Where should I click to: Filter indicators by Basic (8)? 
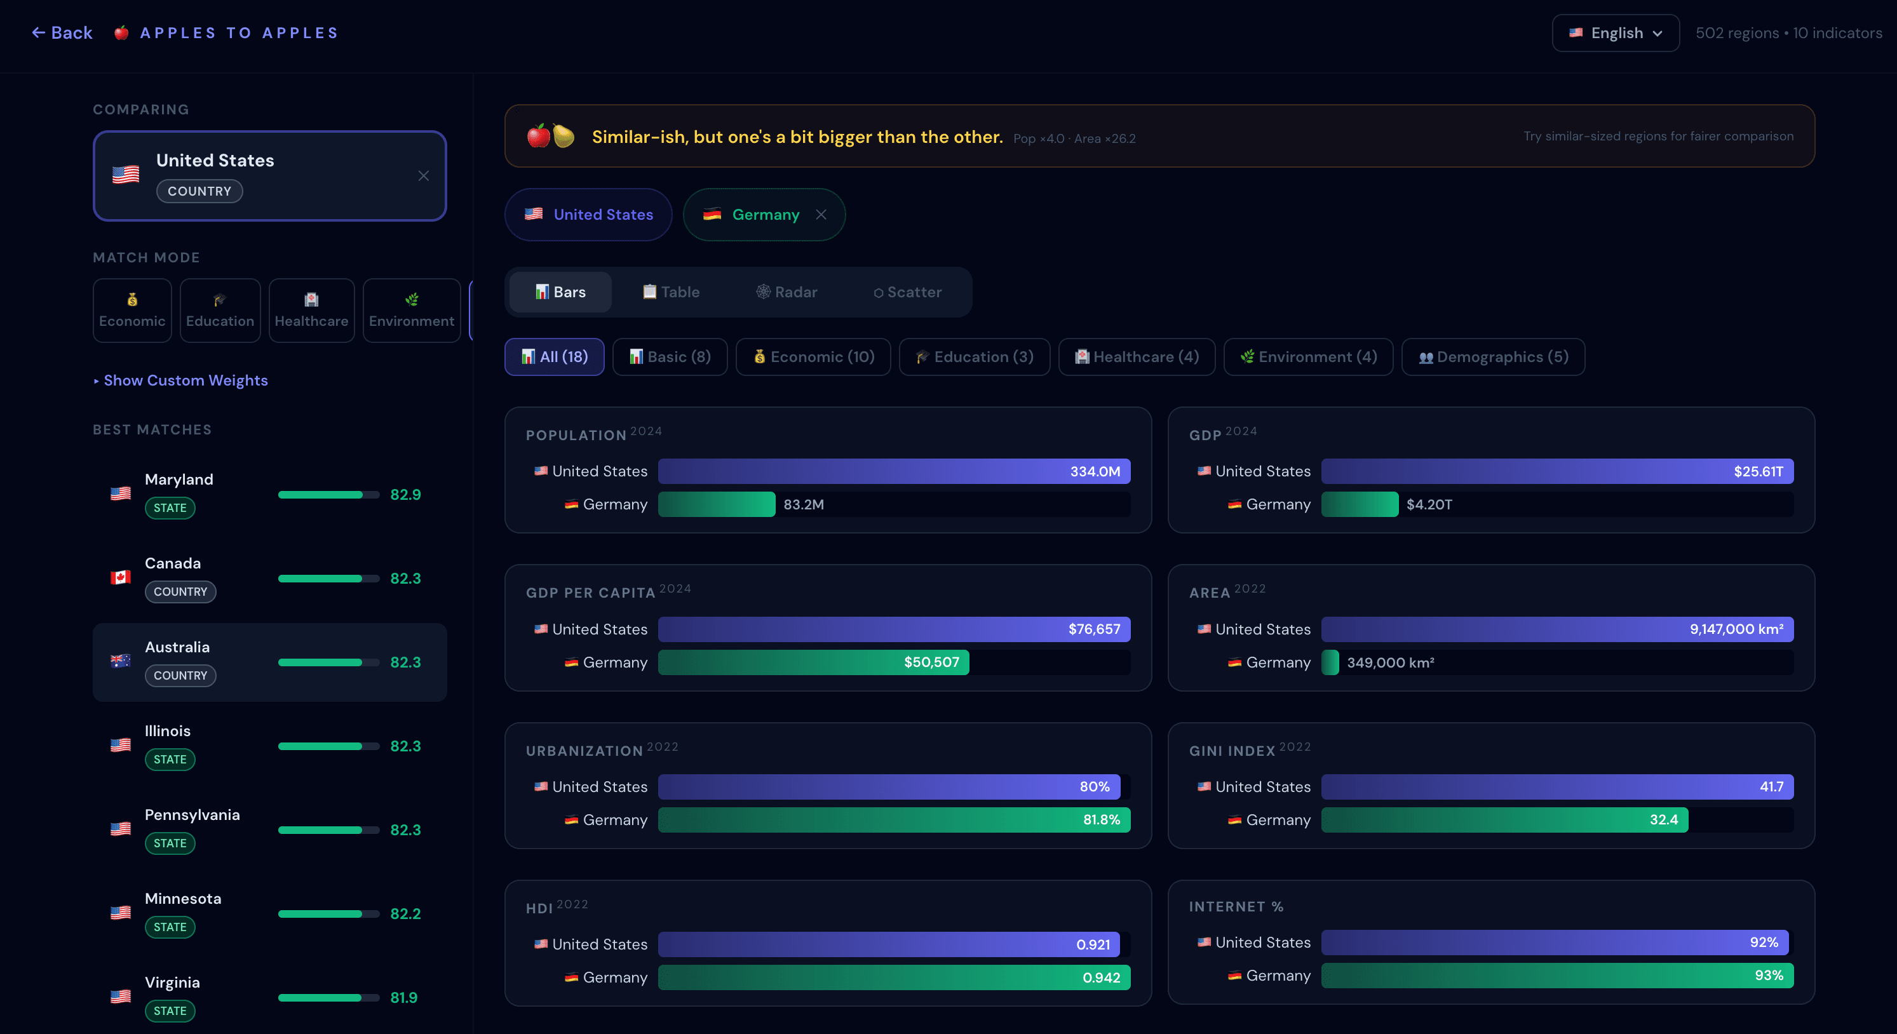point(670,356)
